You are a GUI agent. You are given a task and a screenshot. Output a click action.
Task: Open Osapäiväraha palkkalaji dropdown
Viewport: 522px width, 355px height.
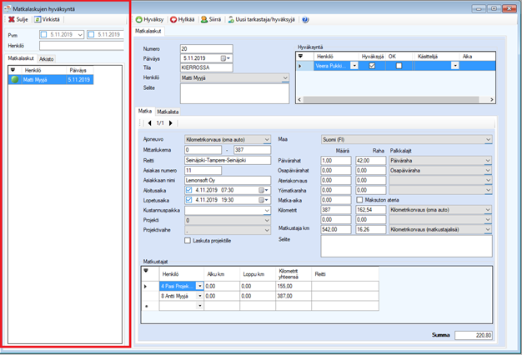click(488, 171)
